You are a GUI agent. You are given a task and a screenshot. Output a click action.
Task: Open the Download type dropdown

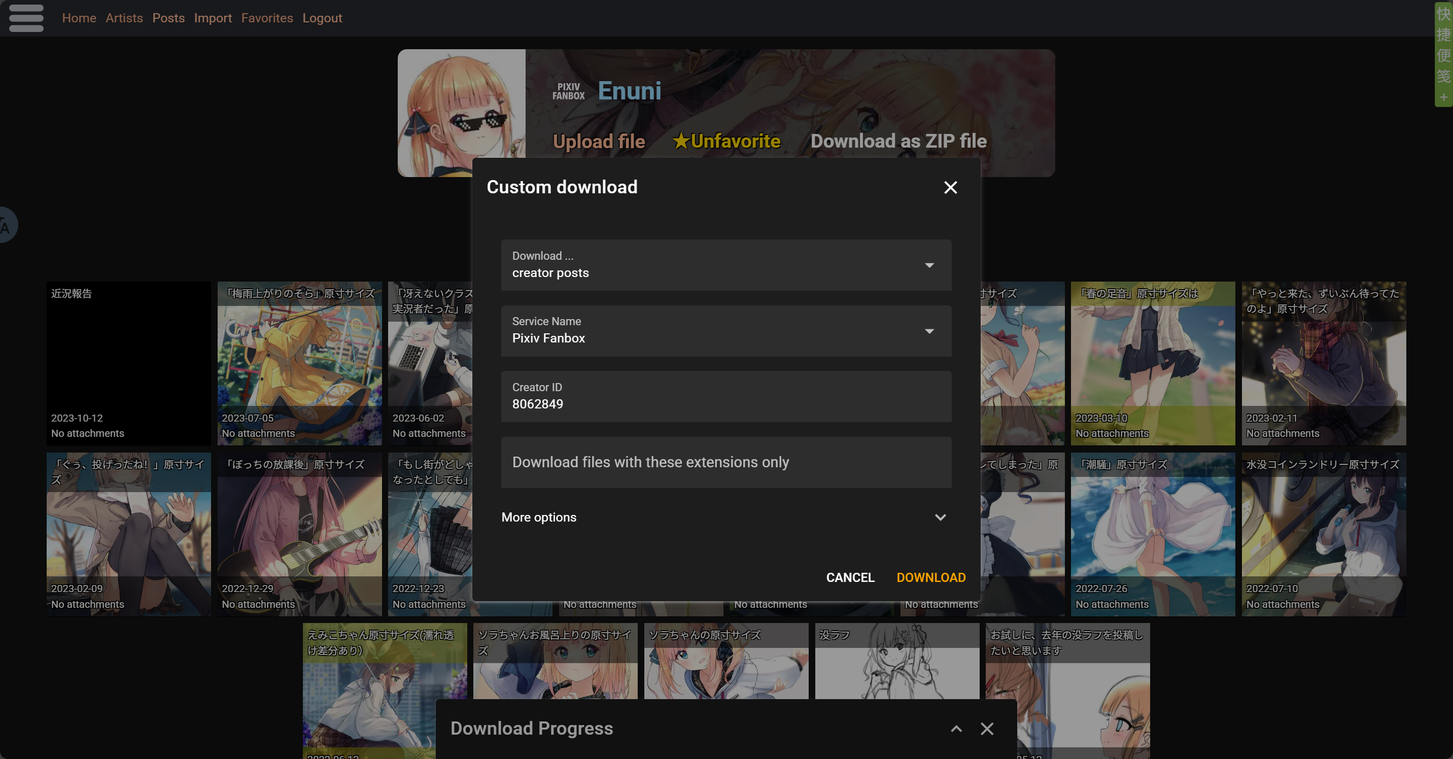pos(725,265)
